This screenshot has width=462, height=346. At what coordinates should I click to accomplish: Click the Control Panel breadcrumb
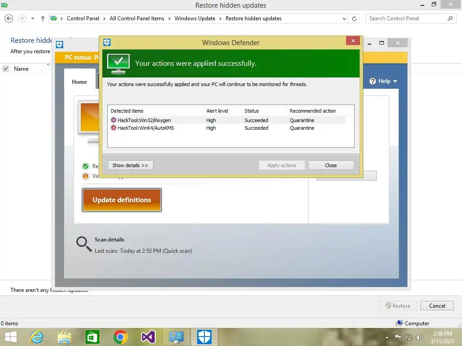(x=83, y=18)
